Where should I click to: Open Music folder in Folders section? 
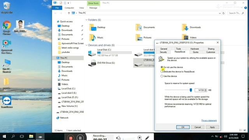coord(96,38)
